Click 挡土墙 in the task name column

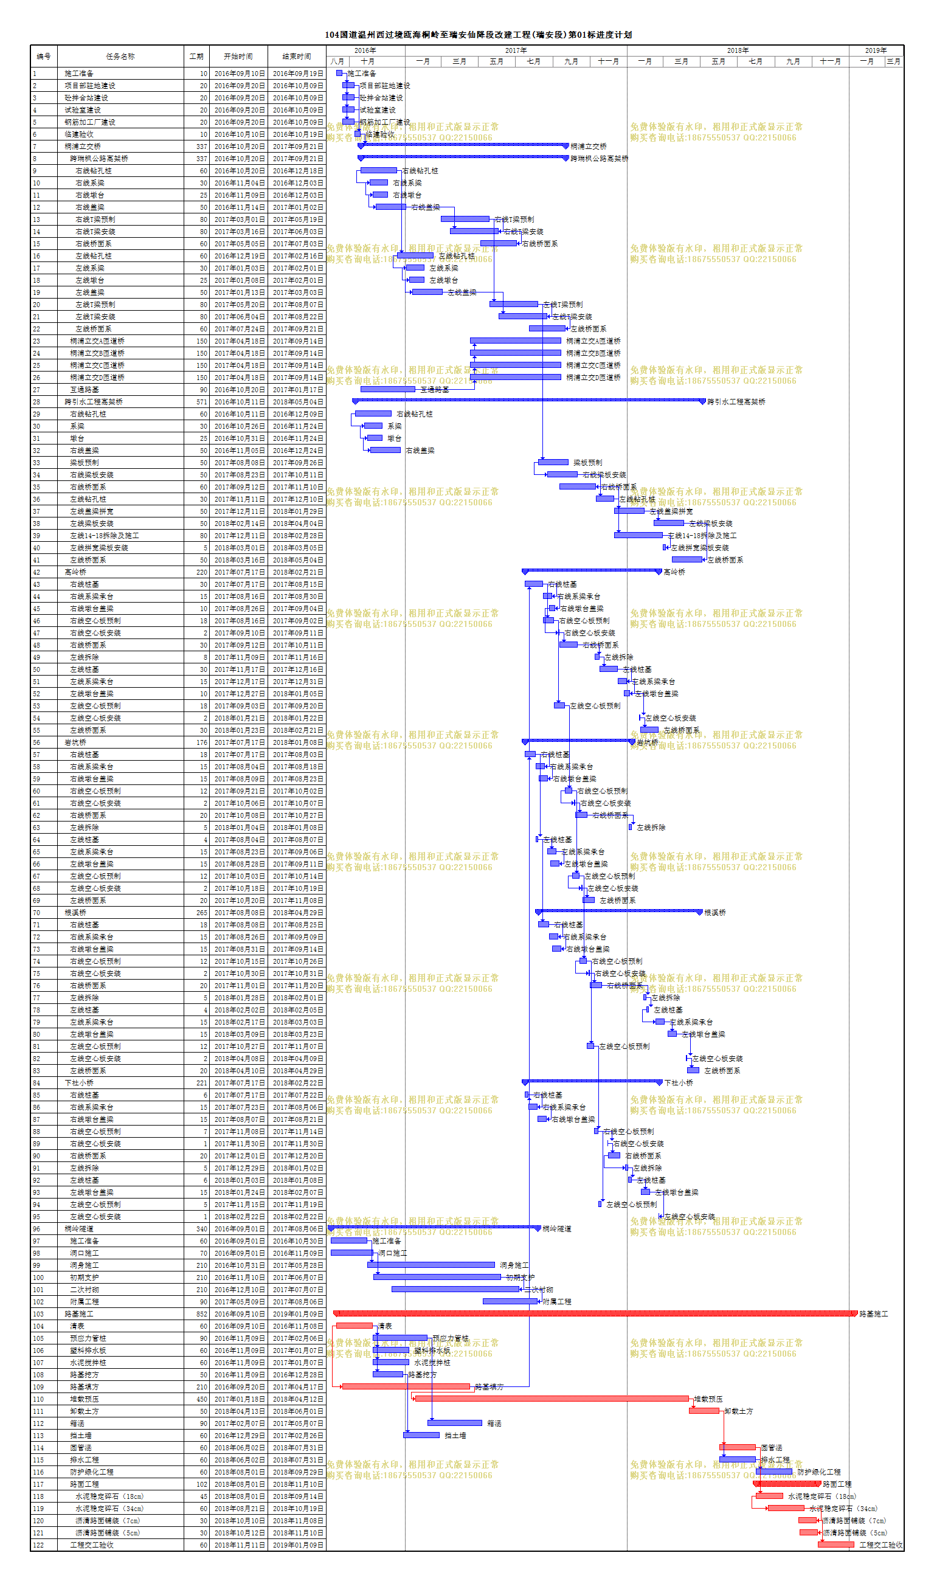coord(80,1436)
